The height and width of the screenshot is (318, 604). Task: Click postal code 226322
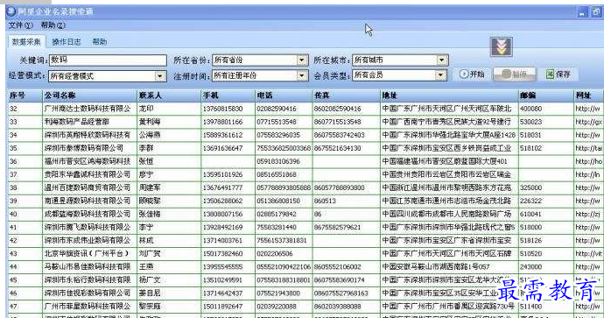tap(530, 201)
